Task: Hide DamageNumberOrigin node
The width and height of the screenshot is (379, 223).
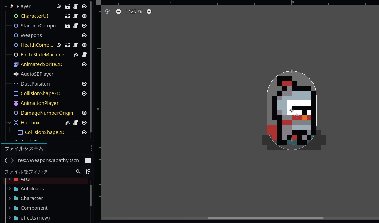Action: (84, 113)
